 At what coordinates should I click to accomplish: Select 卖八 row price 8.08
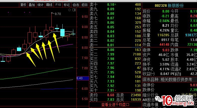click(111, 13)
